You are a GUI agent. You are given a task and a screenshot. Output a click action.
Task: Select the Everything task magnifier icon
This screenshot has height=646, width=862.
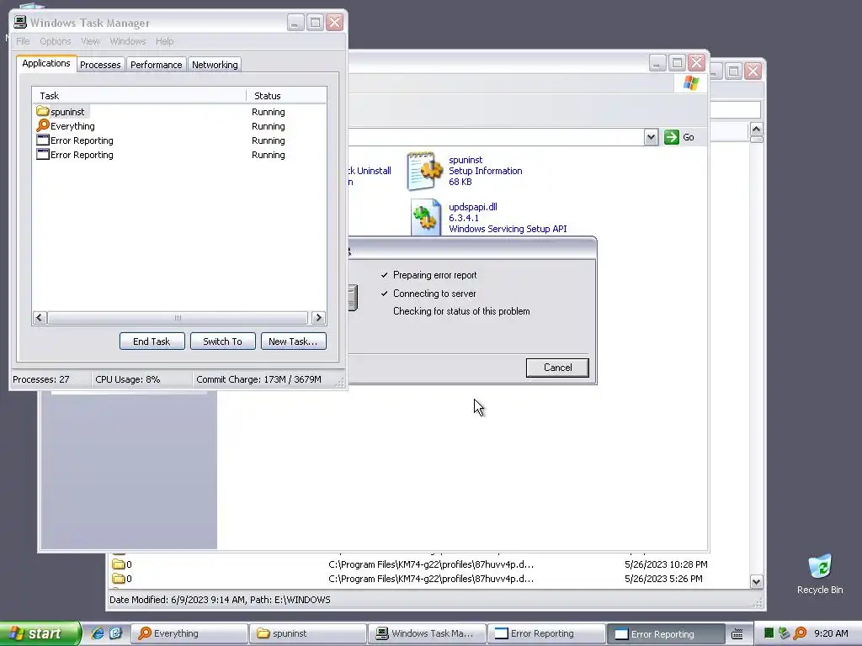click(x=42, y=126)
